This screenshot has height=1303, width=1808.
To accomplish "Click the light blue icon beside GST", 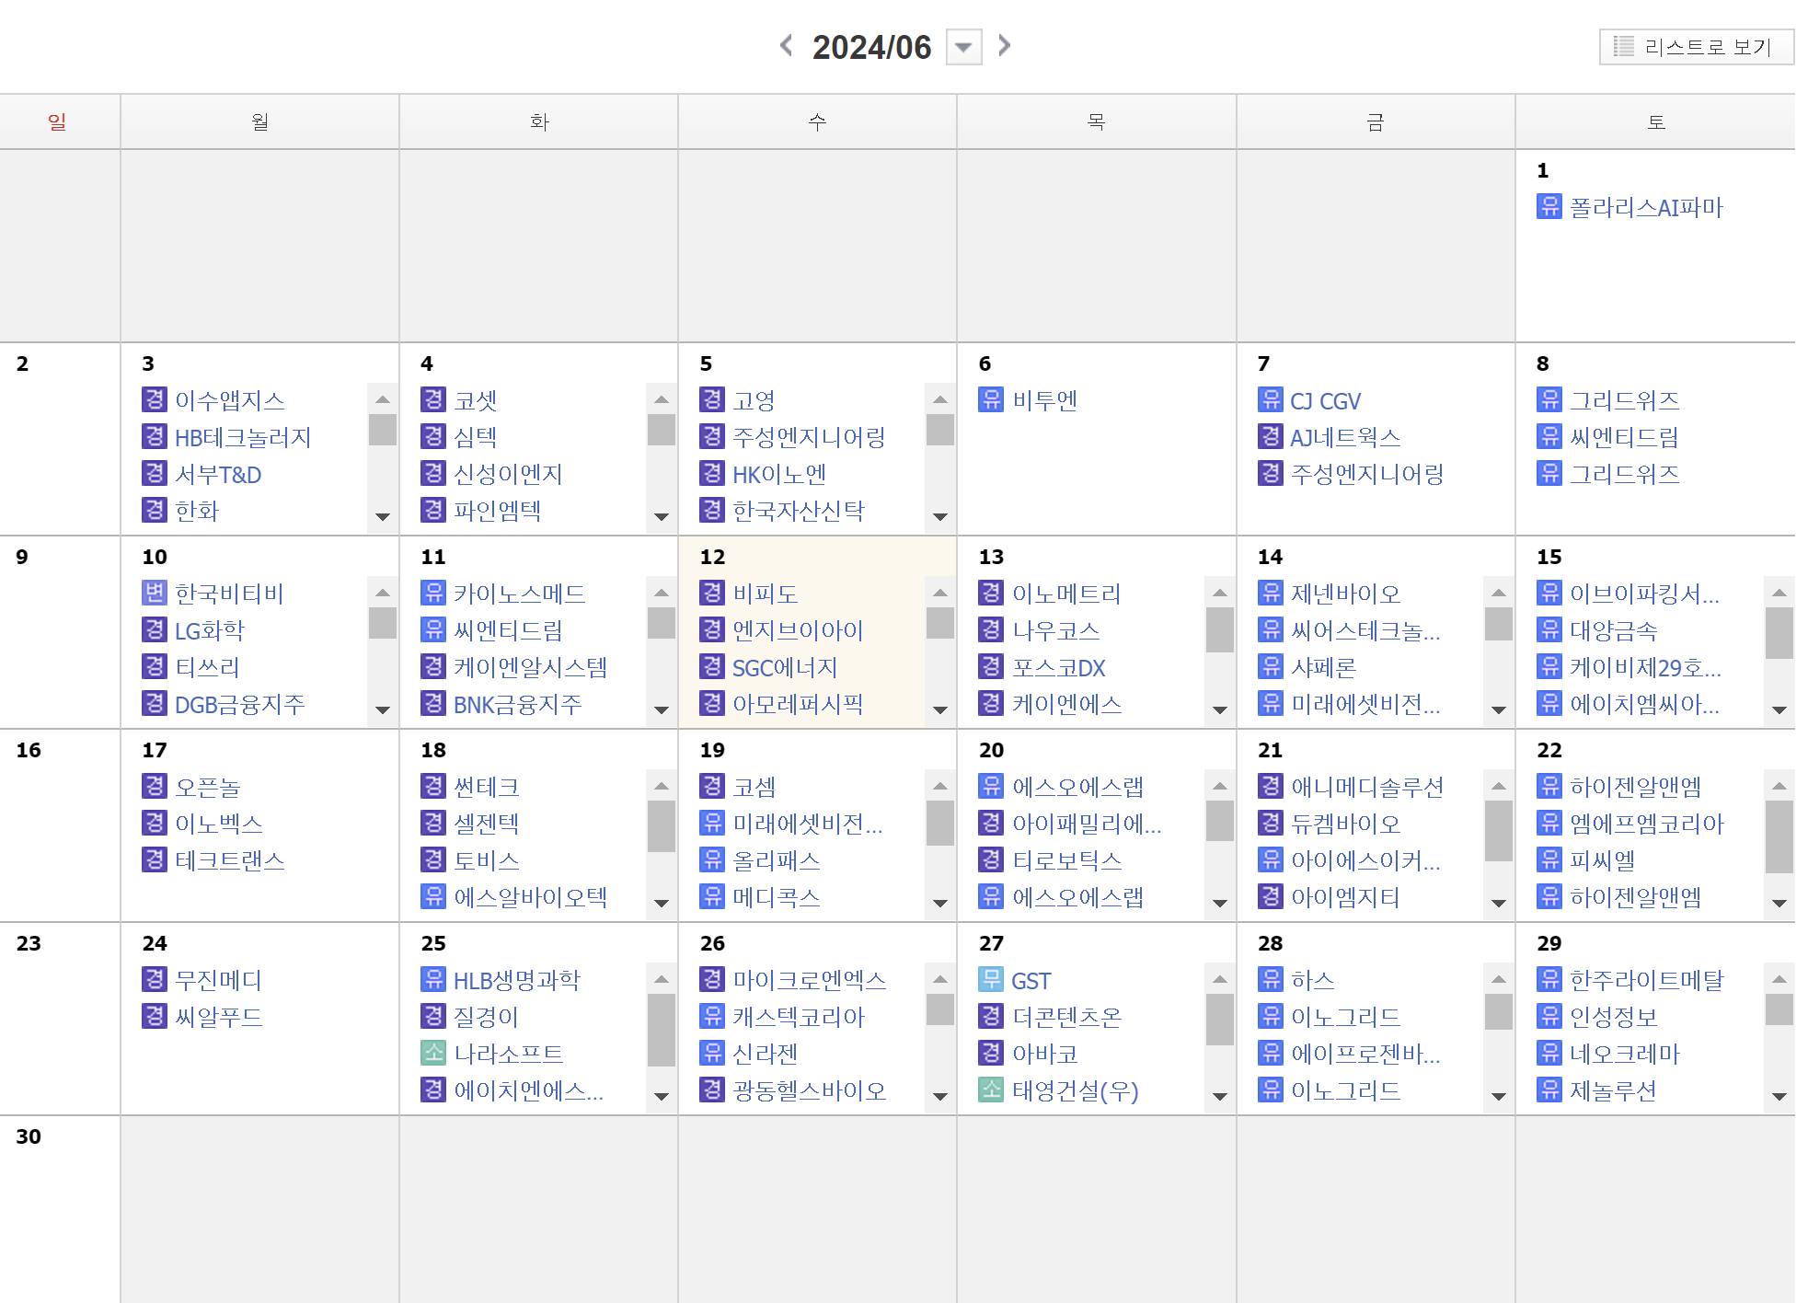I will pos(991,979).
